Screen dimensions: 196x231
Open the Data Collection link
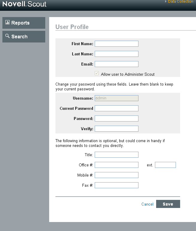180,1
